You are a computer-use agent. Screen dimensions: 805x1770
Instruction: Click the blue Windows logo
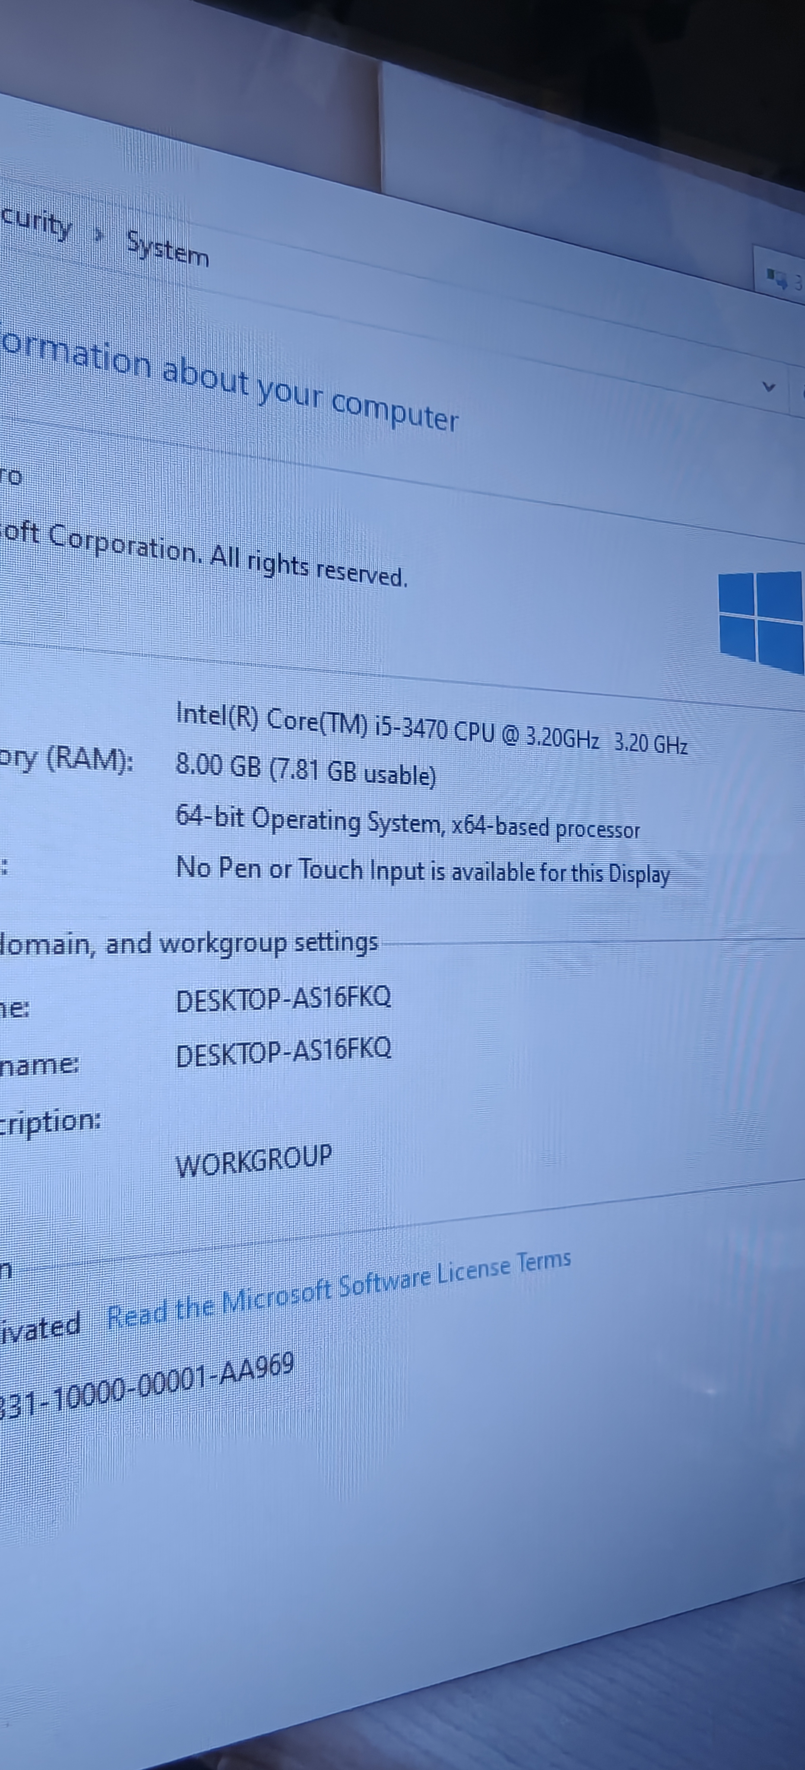[761, 621]
